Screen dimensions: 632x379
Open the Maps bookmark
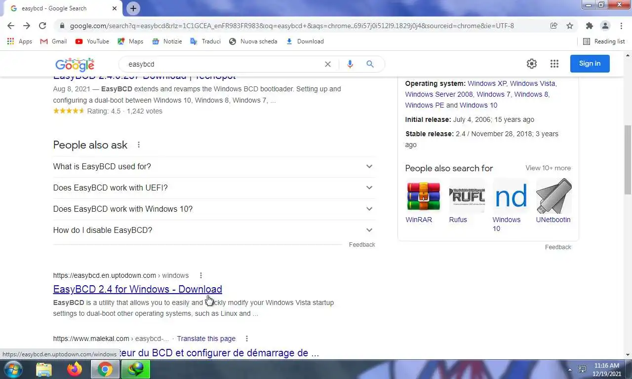click(130, 41)
